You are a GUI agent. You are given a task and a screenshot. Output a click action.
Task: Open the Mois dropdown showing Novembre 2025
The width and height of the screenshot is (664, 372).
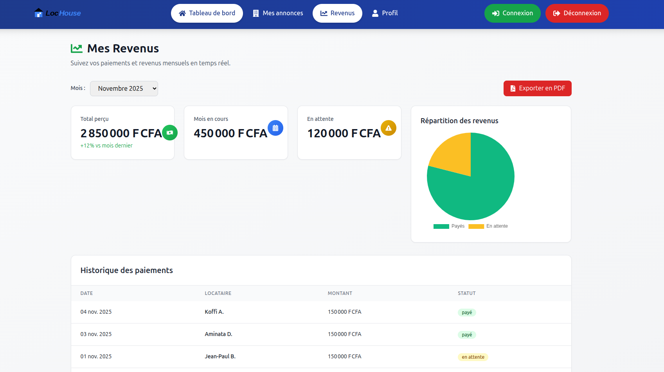tap(124, 88)
